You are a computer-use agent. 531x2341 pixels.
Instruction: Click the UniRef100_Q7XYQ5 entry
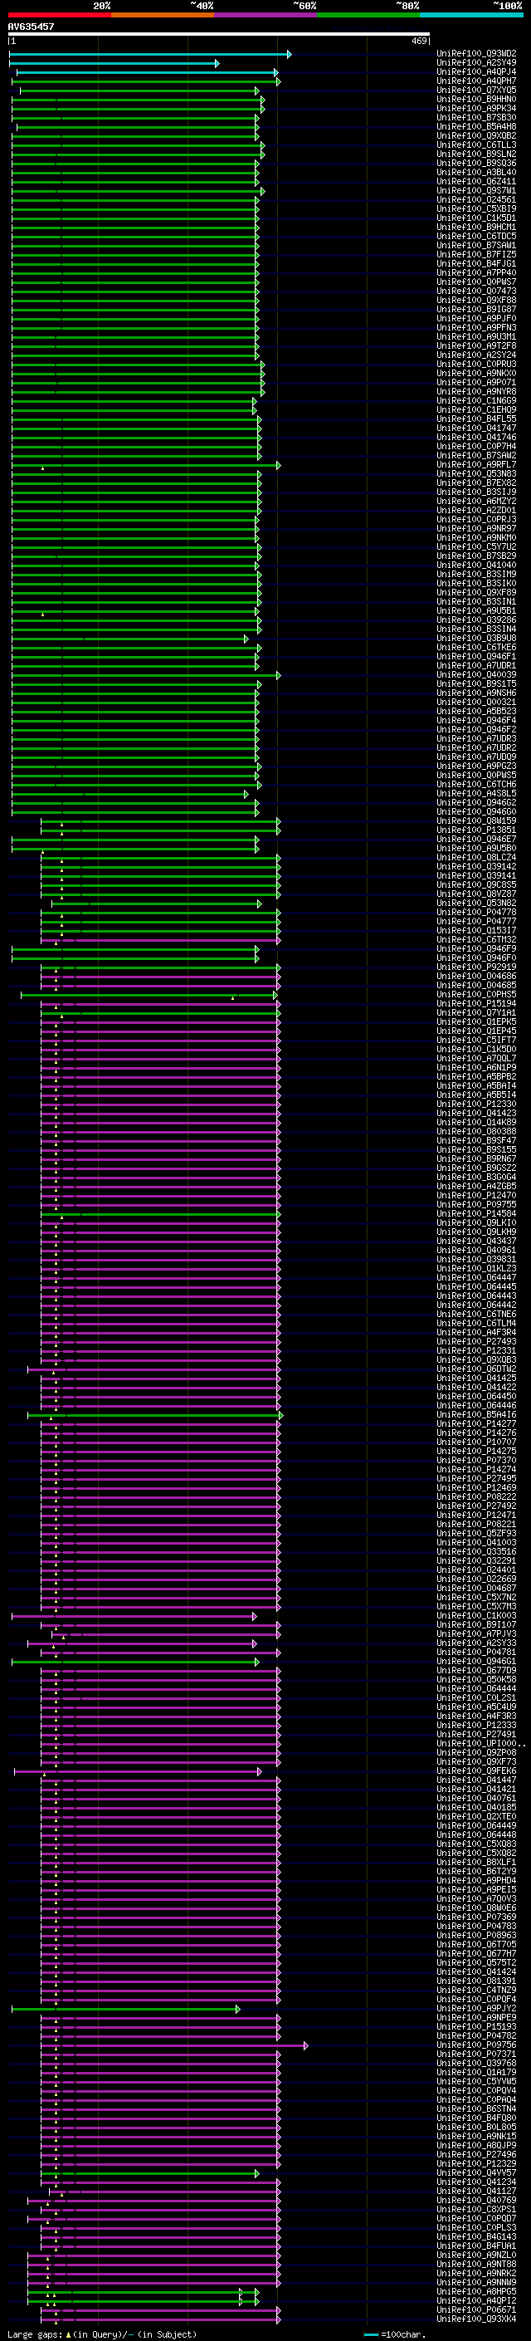pos(476,90)
